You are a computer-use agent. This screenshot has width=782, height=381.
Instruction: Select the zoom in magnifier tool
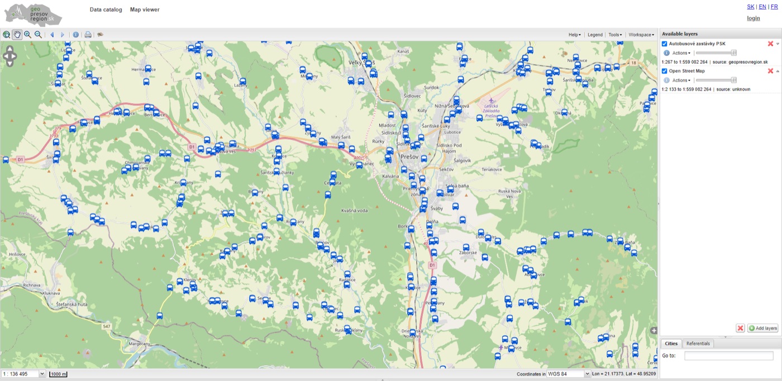click(x=27, y=35)
